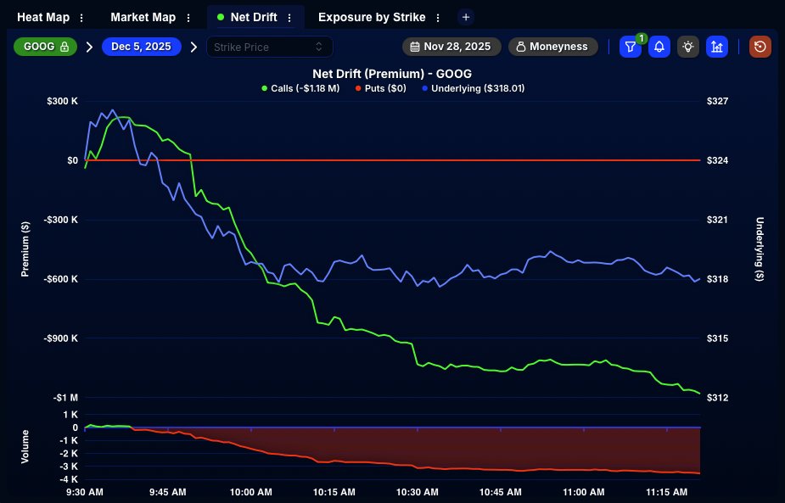785x503 pixels.
Task: Open the Heat Map tab options menu
Action: (81, 16)
